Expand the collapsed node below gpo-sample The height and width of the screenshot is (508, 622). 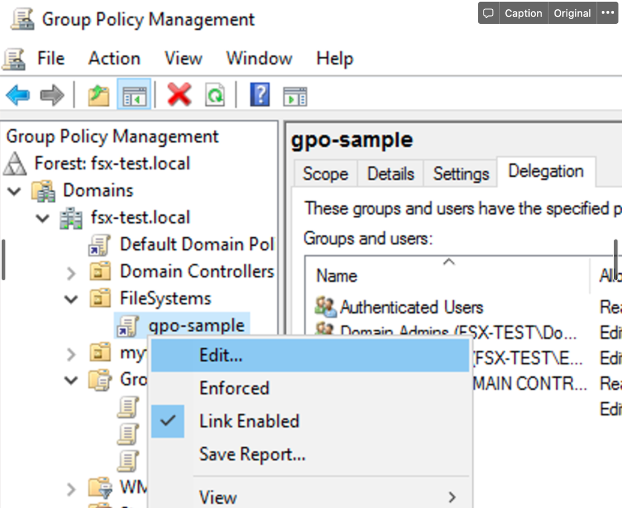pos(72,355)
